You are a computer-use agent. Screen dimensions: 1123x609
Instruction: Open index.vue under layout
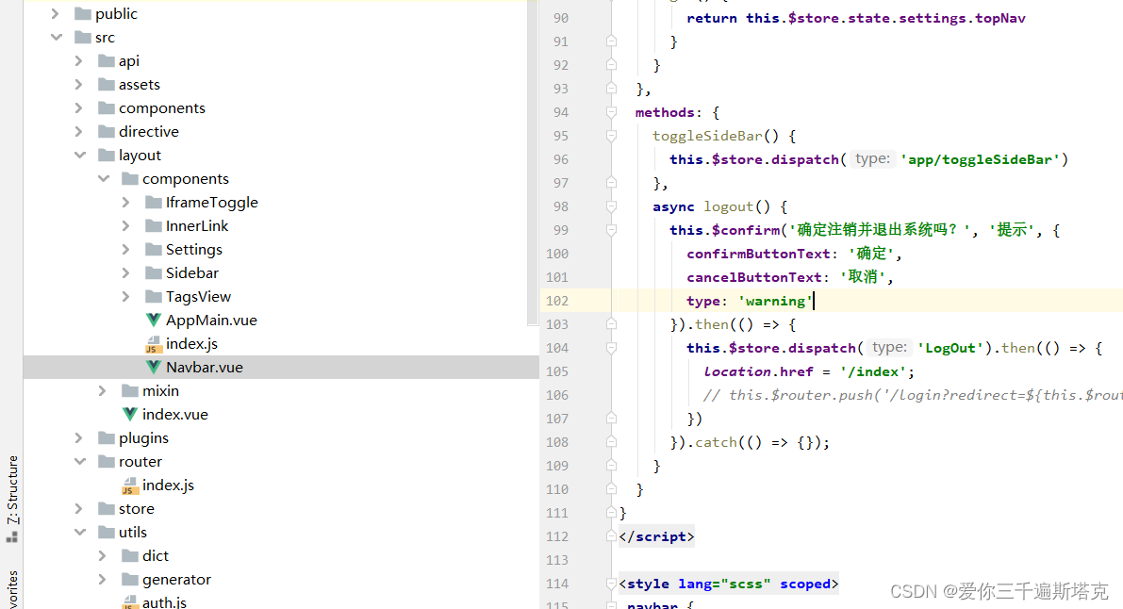pyautogui.click(x=174, y=414)
